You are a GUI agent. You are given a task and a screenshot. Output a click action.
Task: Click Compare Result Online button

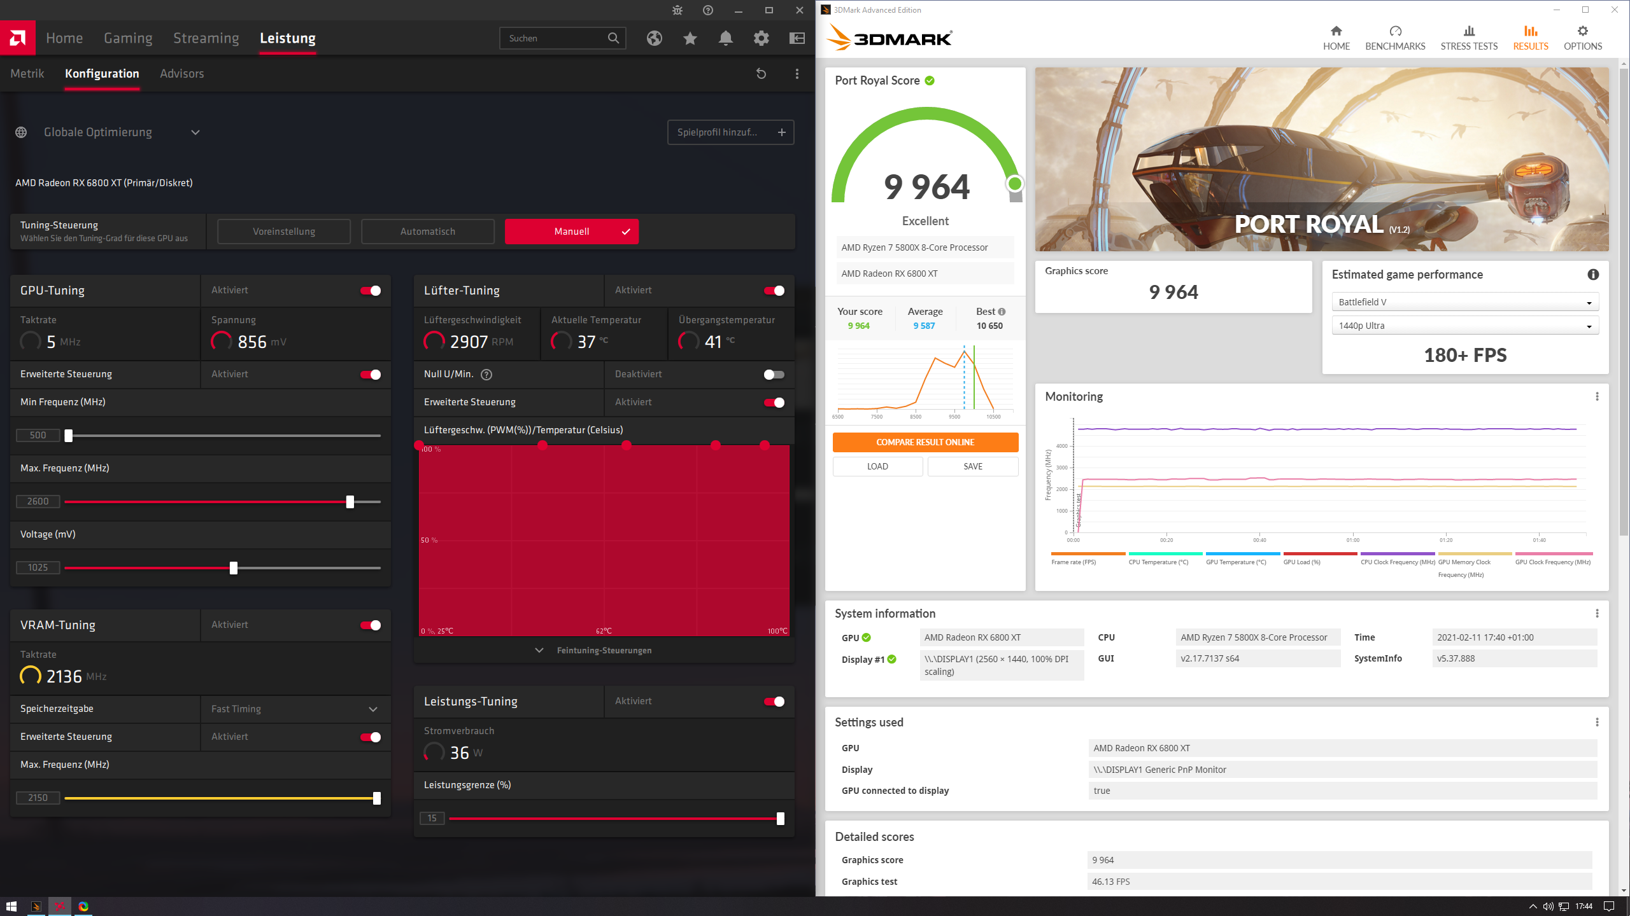coord(925,442)
